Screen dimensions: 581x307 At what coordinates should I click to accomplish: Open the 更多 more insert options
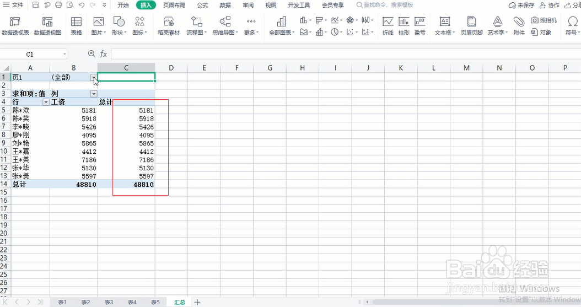[x=251, y=25]
